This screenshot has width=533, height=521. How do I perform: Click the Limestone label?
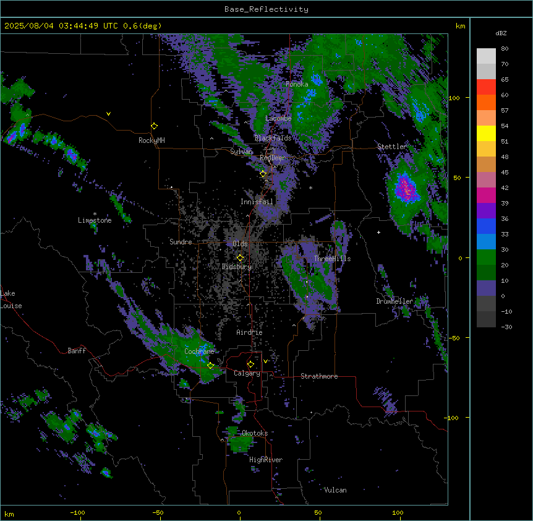click(x=95, y=220)
